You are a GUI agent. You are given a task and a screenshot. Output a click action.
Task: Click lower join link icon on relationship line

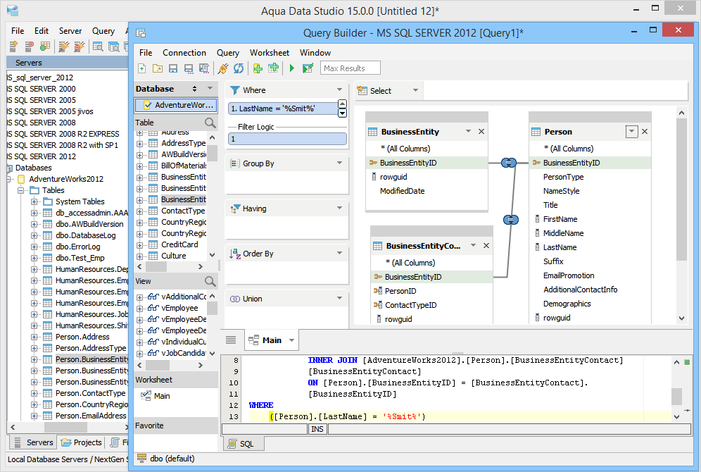pyautogui.click(x=511, y=220)
